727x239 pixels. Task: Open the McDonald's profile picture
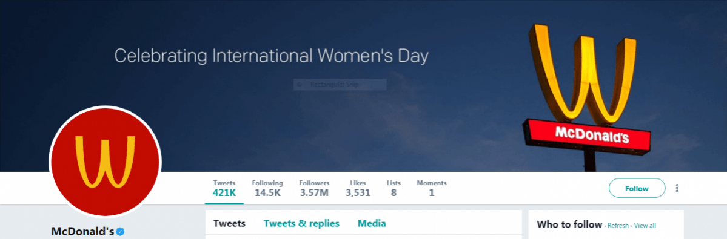click(x=106, y=162)
